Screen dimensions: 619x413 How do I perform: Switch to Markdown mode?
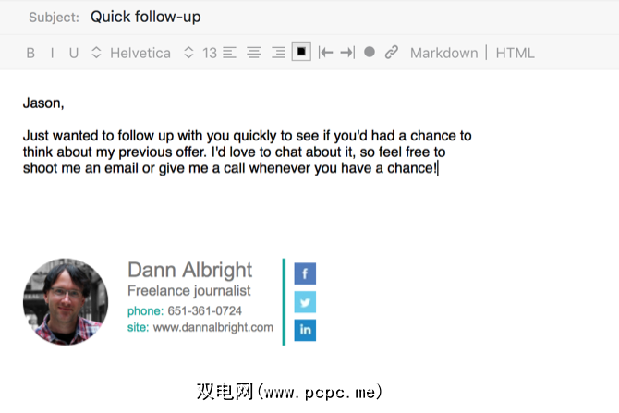point(443,53)
